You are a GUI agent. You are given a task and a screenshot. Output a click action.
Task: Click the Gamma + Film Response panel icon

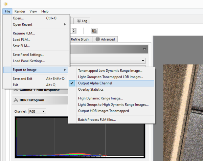[16, 90]
